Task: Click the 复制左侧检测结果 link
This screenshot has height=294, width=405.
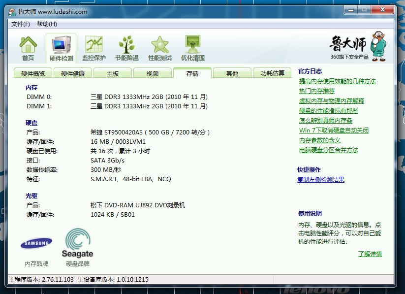Action: point(321,180)
